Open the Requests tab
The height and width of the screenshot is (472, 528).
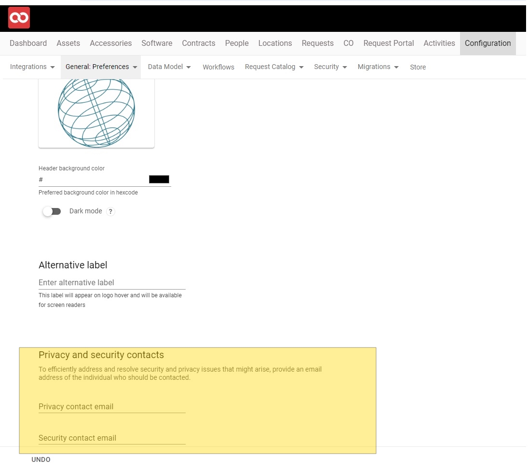click(318, 43)
